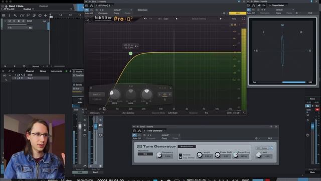Open the Low Cut filter shape selector
The image size is (321, 181).
[x=97, y=95]
